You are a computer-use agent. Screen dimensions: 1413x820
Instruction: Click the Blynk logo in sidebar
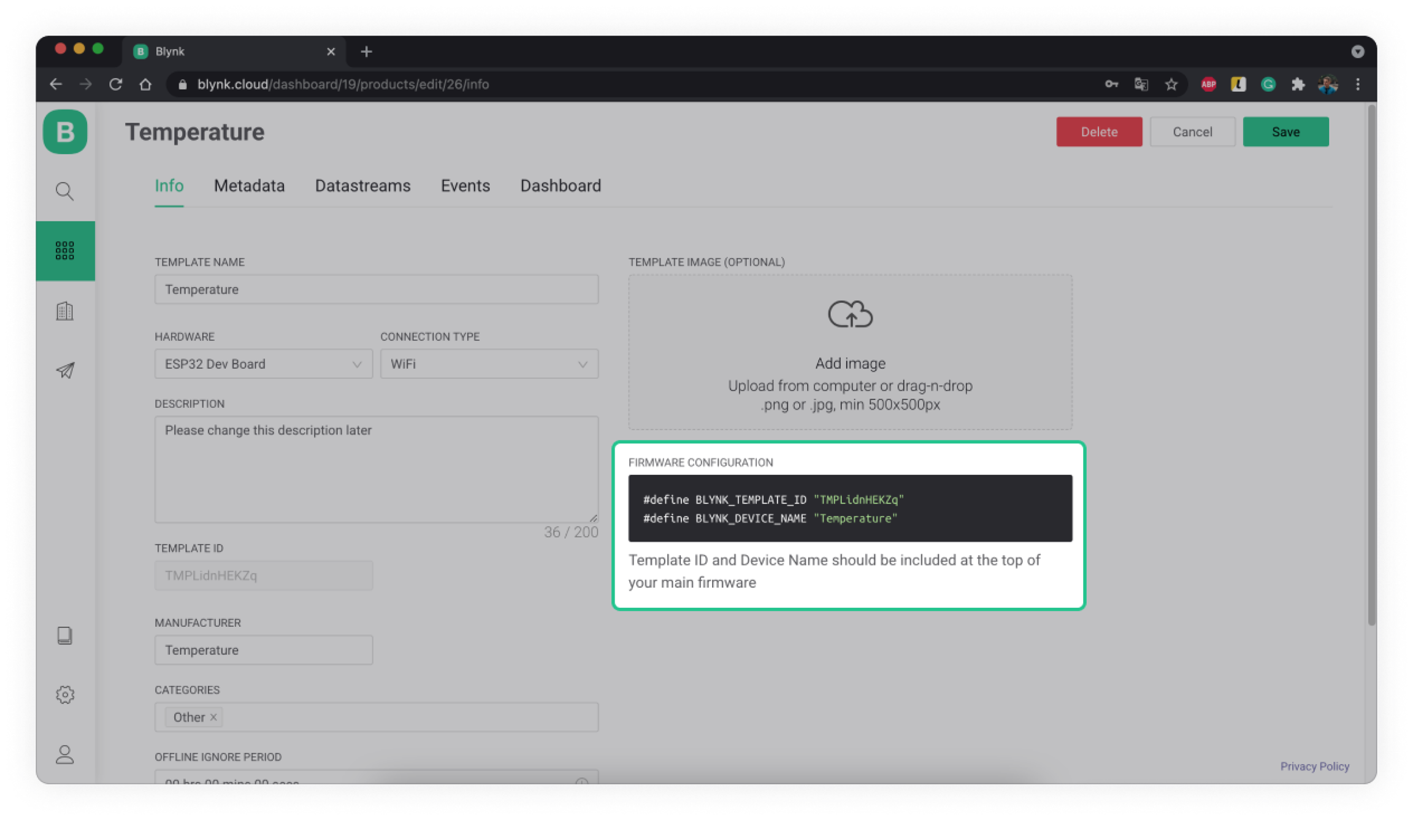[x=65, y=132]
